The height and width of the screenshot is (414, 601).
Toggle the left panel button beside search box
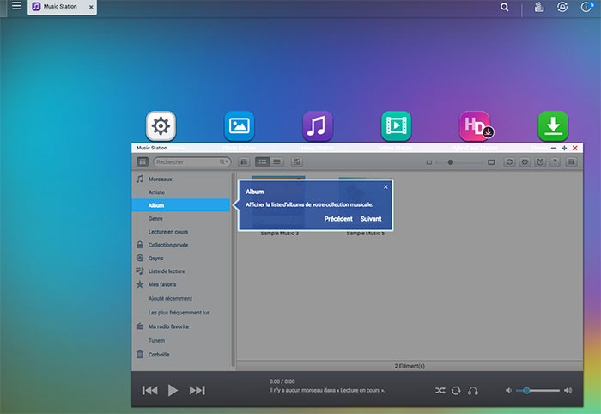point(143,162)
